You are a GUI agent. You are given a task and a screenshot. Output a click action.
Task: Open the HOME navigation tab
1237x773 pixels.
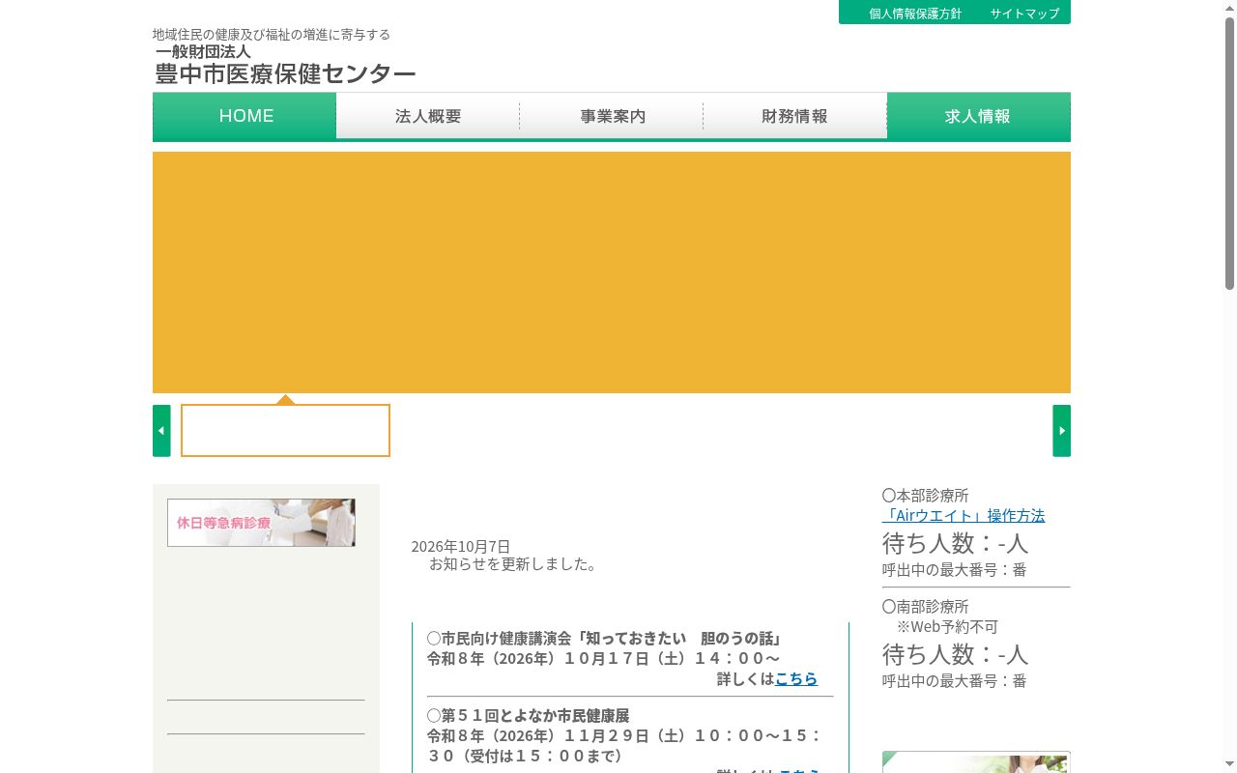coord(245,116)
